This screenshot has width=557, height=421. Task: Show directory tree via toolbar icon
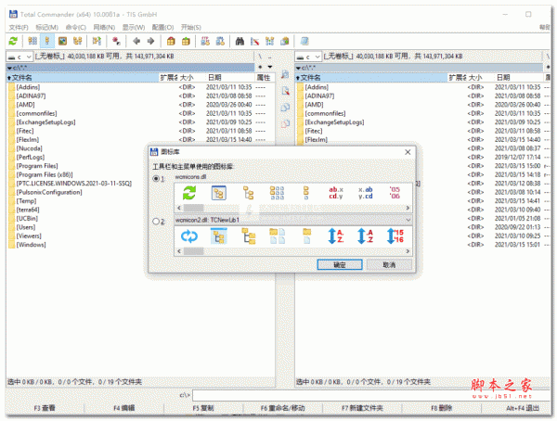tap(77, 41)
